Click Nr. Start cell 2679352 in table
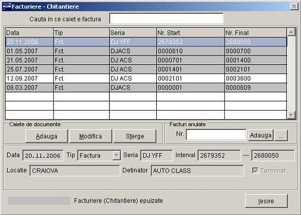This screenshot has height=215, width=301. coord(190,42)
